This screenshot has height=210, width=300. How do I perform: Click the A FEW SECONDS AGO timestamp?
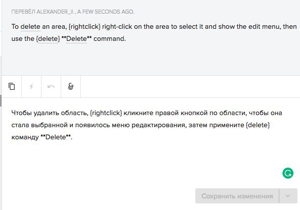pos(106,12)
